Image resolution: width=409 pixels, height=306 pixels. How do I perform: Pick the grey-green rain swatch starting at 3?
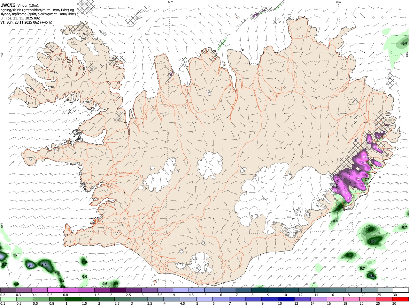click(139, 299)
